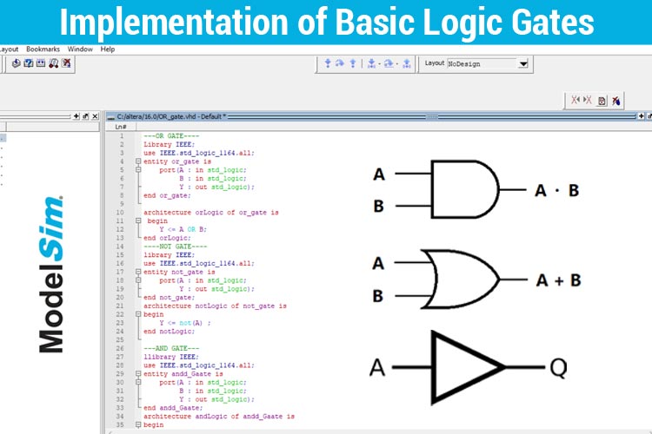The image size is (652, 434).
Task: Collapse the entity not_gate fold on line 17
Action: point(138,272)
